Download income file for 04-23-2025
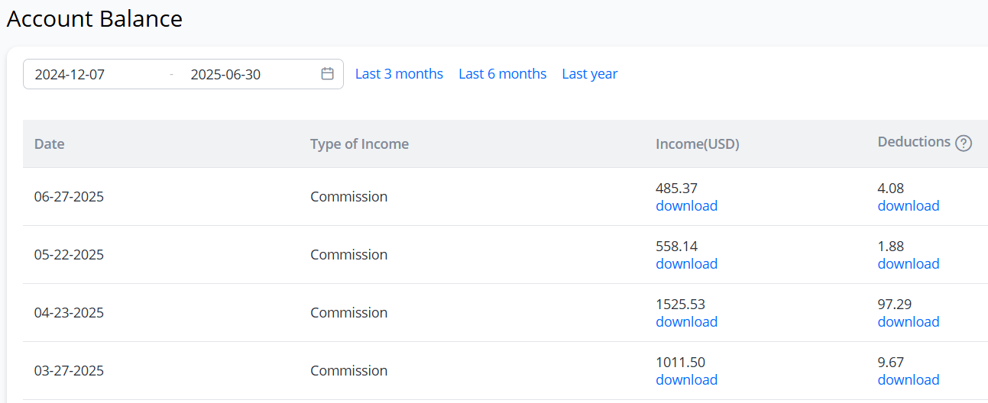 point(686,322)
